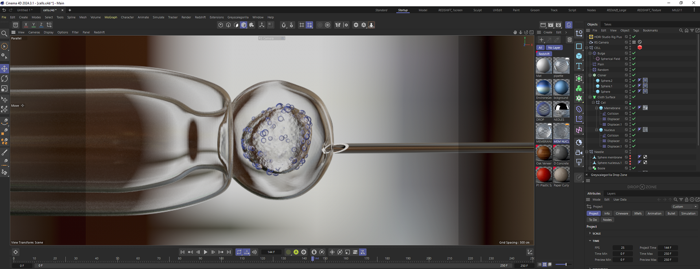The image size is (700, 269).
Task: Open Edit Render Settings clapperboard gear icon
Action: click(x=559, y=25)
